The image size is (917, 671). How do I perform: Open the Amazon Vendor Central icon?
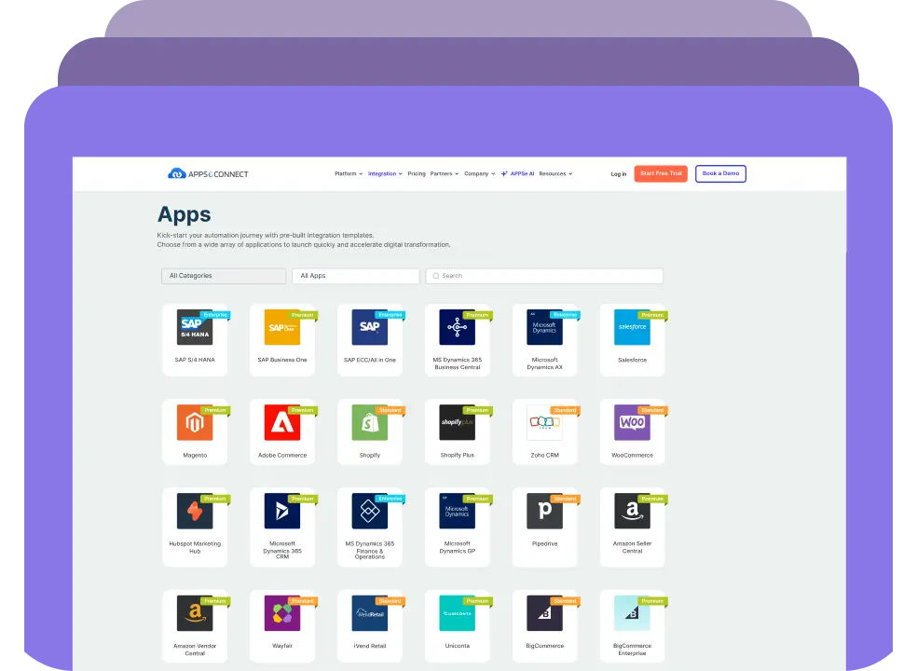pyautogui.click(x=195, y=613)
